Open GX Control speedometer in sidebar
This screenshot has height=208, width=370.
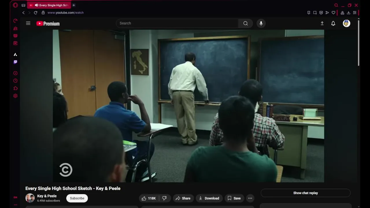click(x=15, y=21)
